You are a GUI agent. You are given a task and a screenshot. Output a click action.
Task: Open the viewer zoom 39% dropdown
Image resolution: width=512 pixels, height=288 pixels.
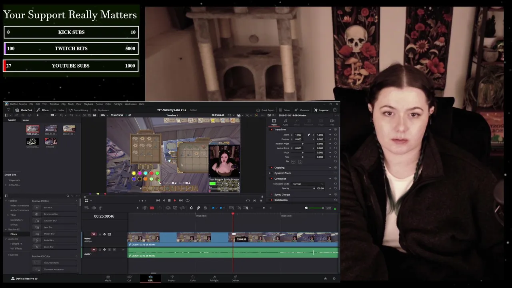104,115
